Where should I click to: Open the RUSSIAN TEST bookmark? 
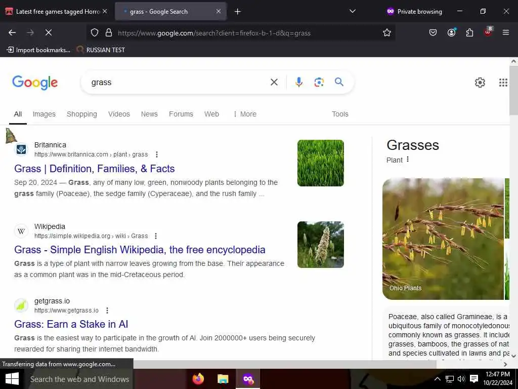pos(101,50)
